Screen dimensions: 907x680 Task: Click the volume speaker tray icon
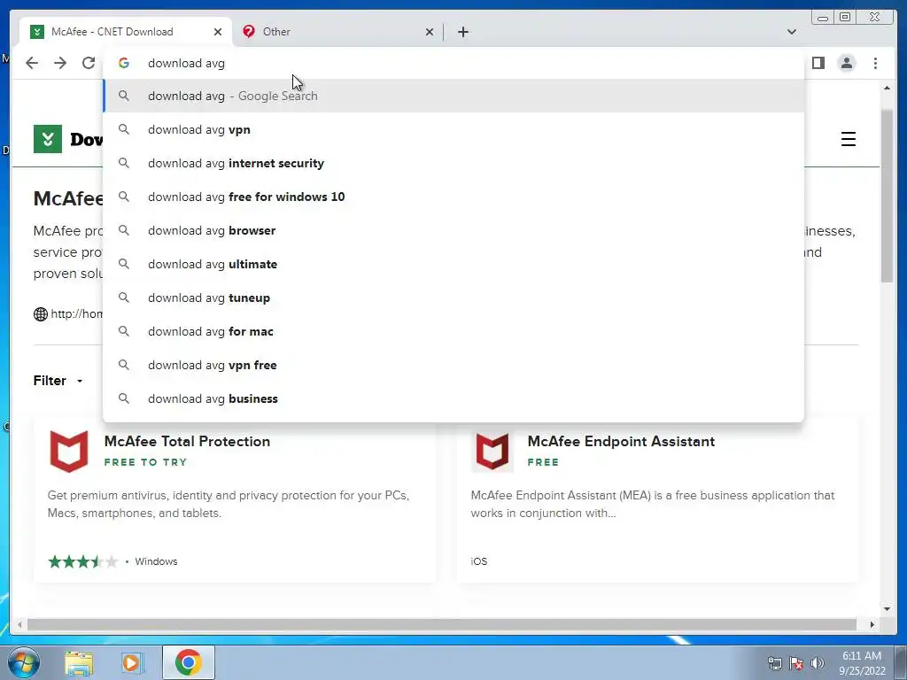(x=817, y=663)
